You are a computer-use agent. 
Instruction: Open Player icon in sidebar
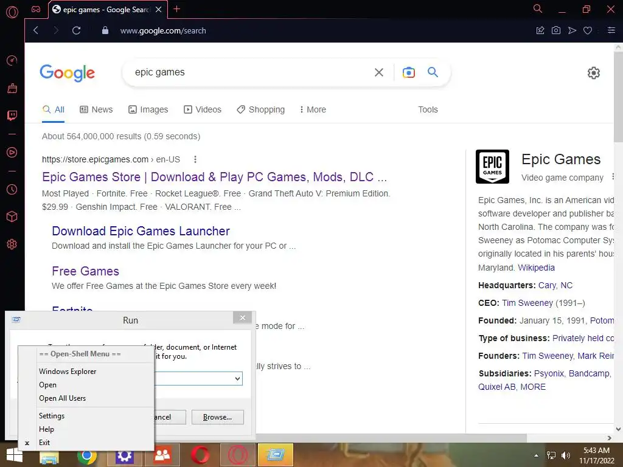[12, 153]
